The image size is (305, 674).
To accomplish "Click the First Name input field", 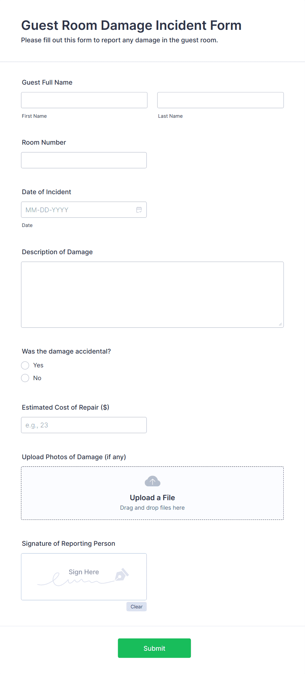I will pos(84,100).
